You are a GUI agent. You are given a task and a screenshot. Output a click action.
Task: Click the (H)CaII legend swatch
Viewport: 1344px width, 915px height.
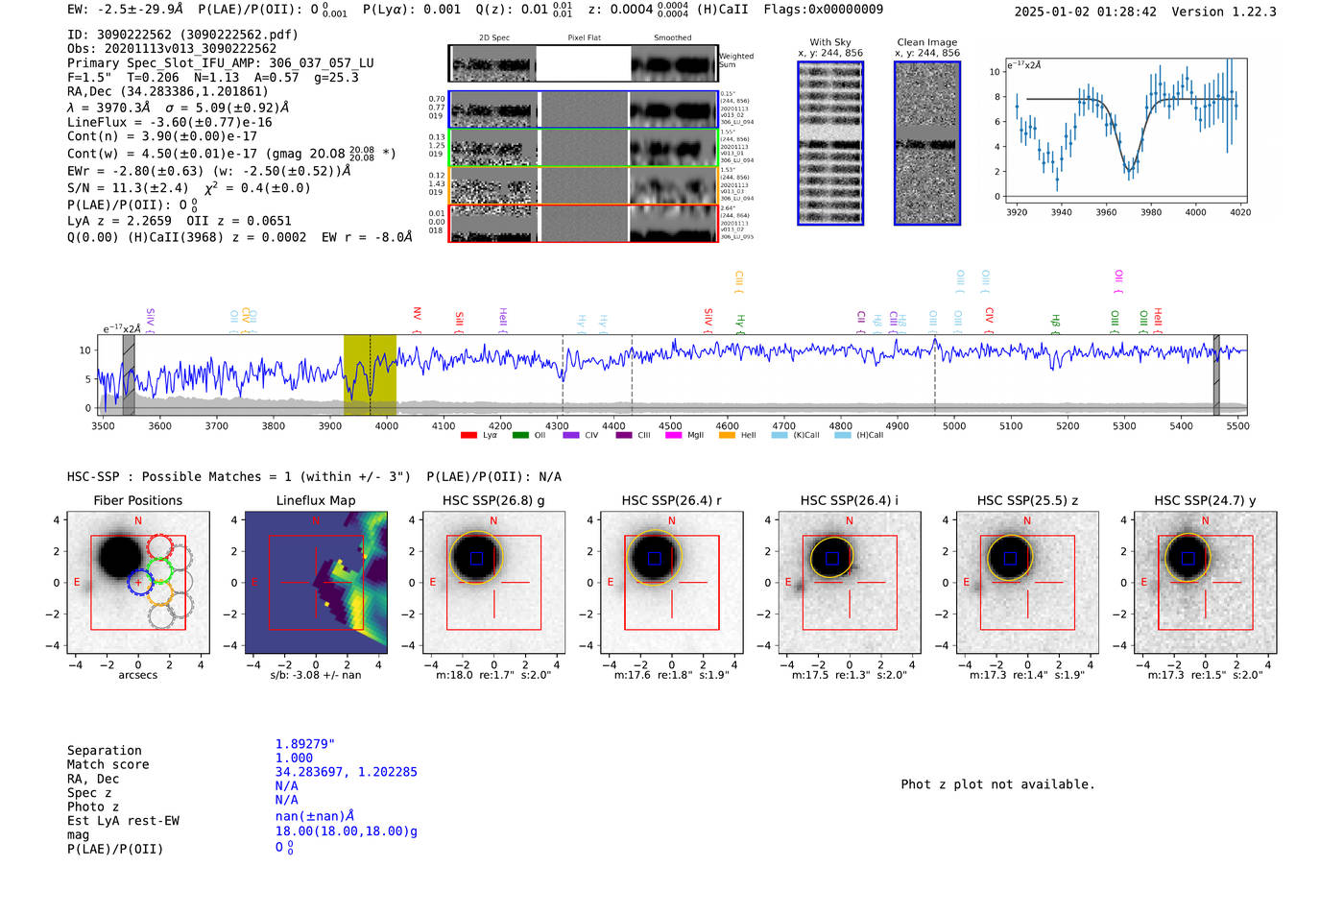coord(843,435)
